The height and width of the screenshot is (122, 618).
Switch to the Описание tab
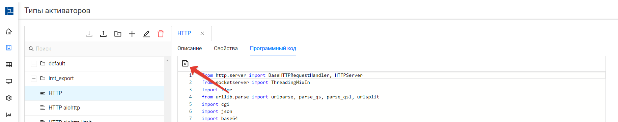tap(190, 49)
